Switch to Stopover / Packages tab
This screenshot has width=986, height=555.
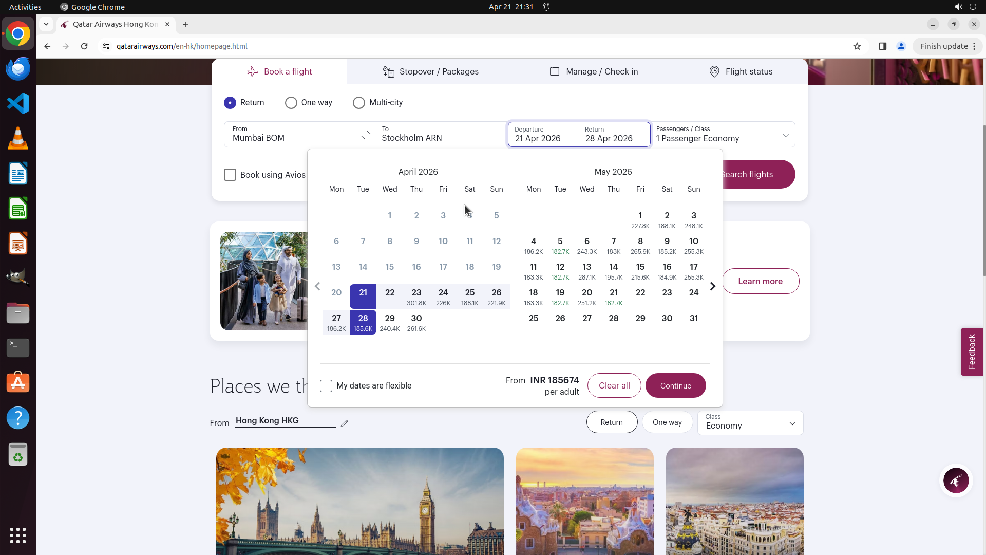coord(430,72)
